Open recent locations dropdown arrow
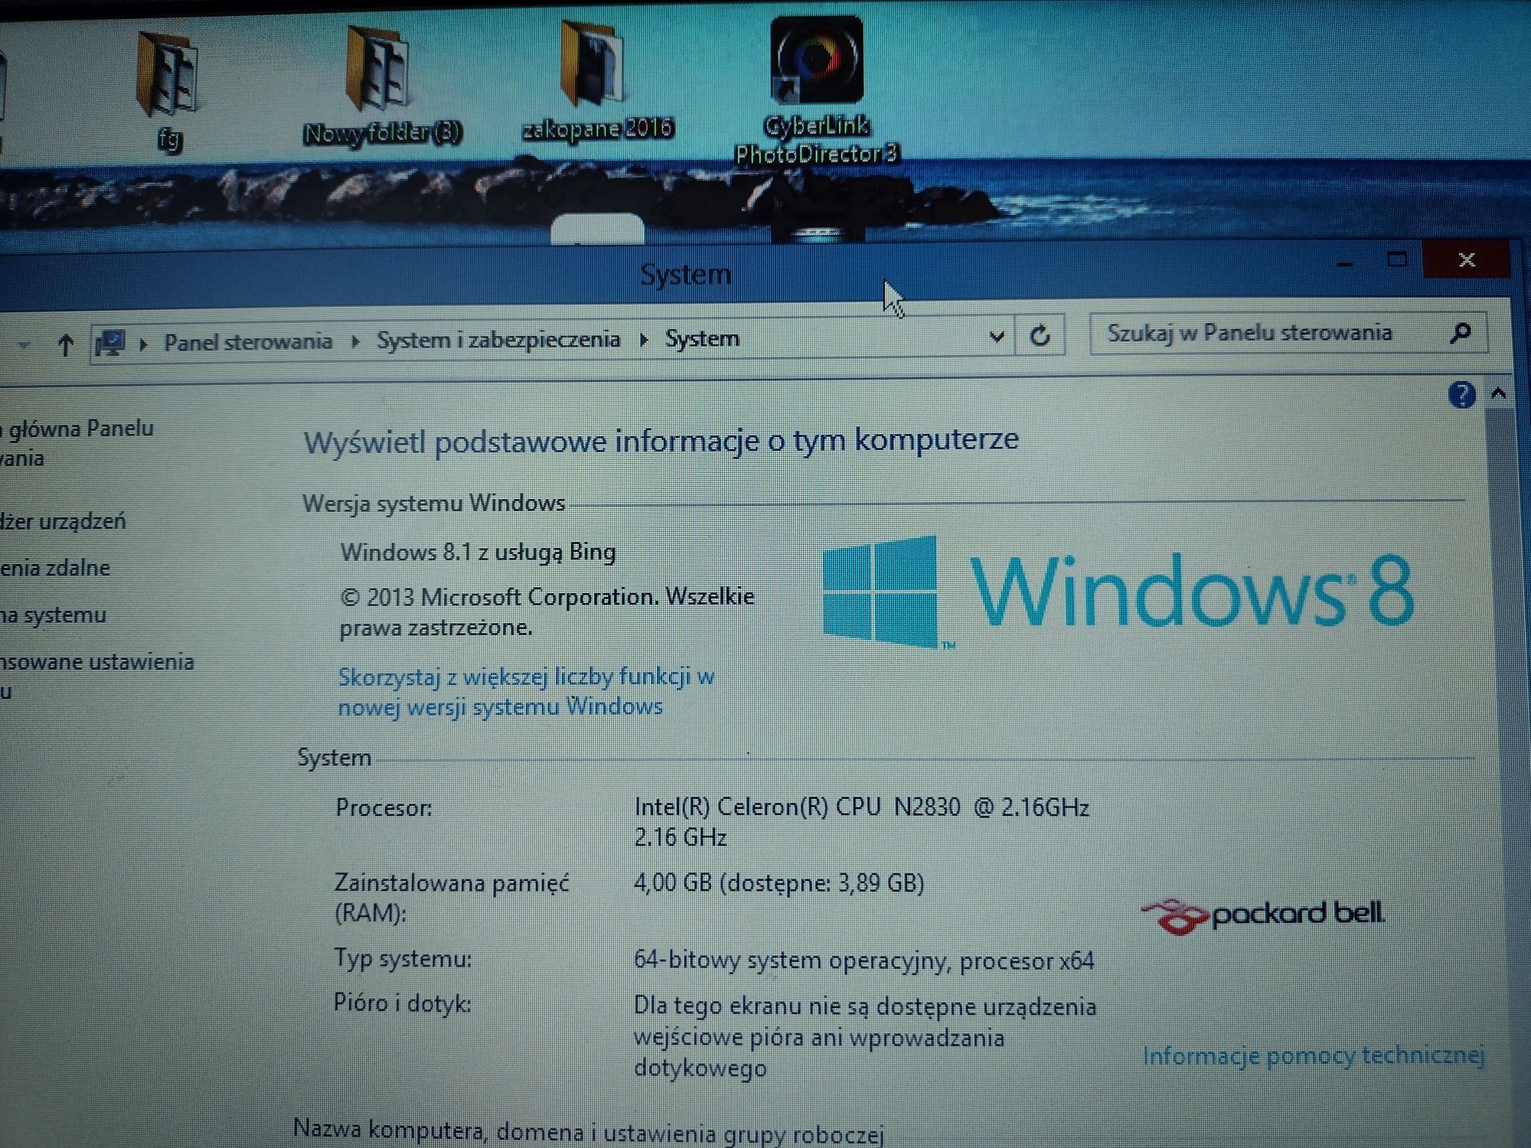1531x1148 pixels. click(24, 346)
